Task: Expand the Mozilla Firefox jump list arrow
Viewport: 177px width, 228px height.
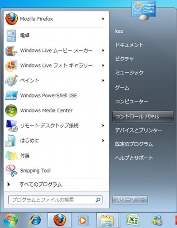Action: click(x=103, y=19)
